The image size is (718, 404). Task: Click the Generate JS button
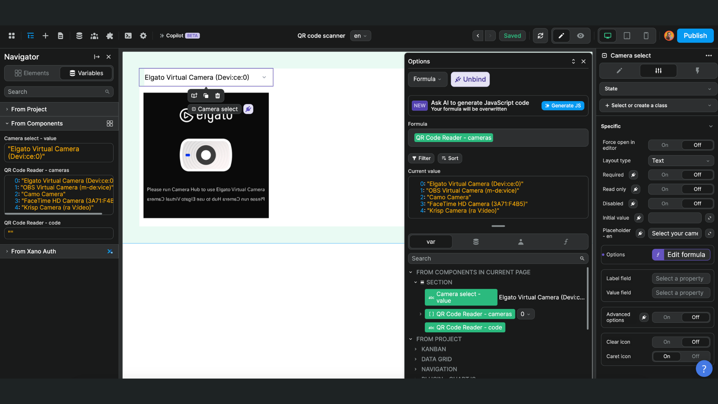pos(563,105)
